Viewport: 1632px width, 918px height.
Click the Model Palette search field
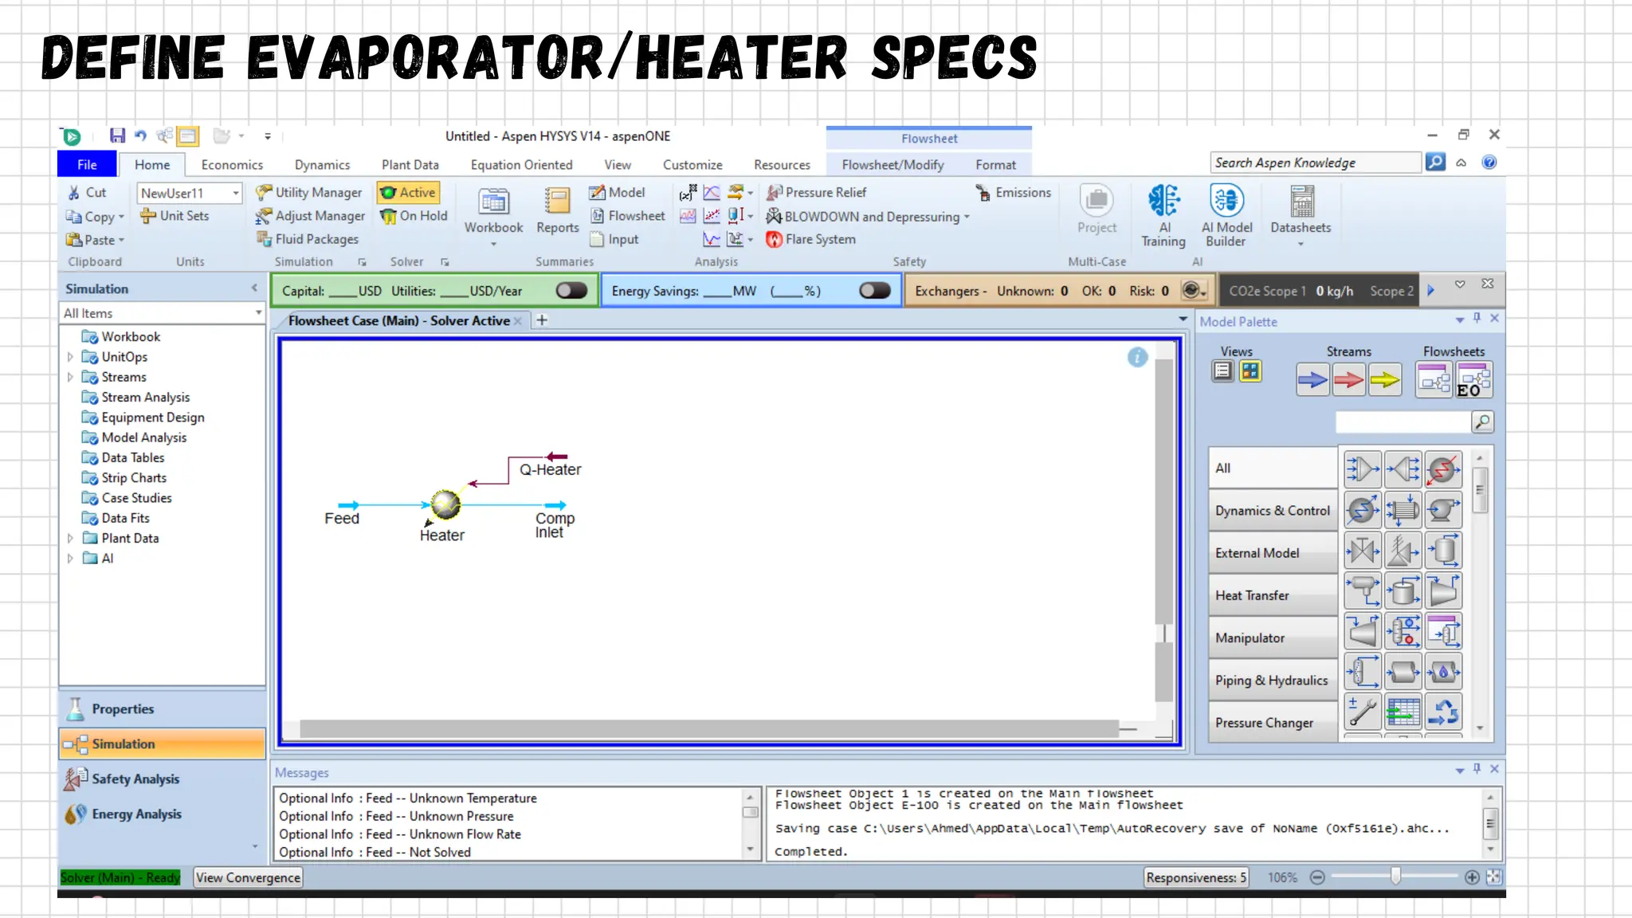[1402, 422]
